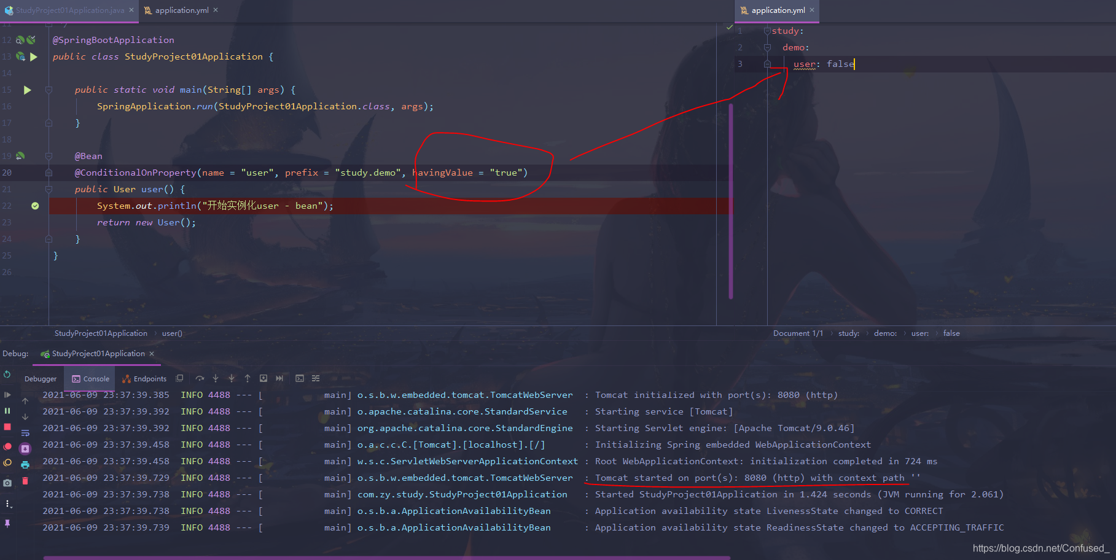
Task: Close the right-pane application.yml tab
Action: click(812, 10)
